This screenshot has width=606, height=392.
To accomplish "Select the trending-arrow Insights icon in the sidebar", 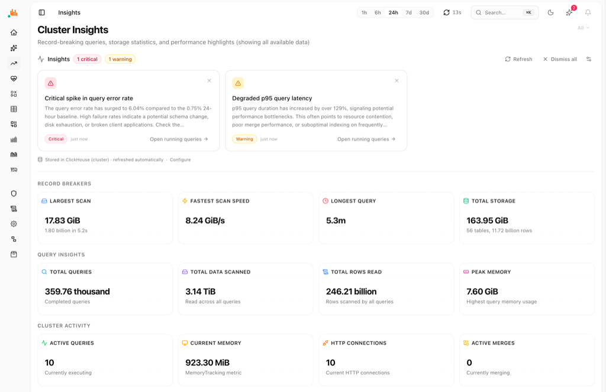I will click(x=14, y=63).
